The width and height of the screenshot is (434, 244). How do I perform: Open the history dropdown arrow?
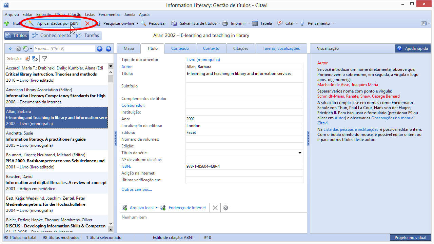pyautogui.click(x=31, y=49)
